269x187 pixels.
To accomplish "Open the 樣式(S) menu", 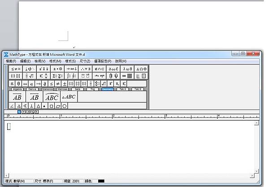I will (x=70, y=61).
